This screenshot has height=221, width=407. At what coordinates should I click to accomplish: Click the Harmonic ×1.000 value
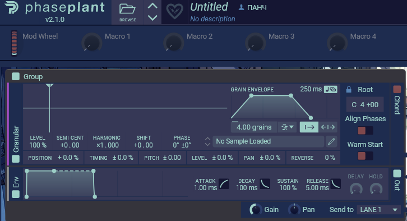coord(107,145)
